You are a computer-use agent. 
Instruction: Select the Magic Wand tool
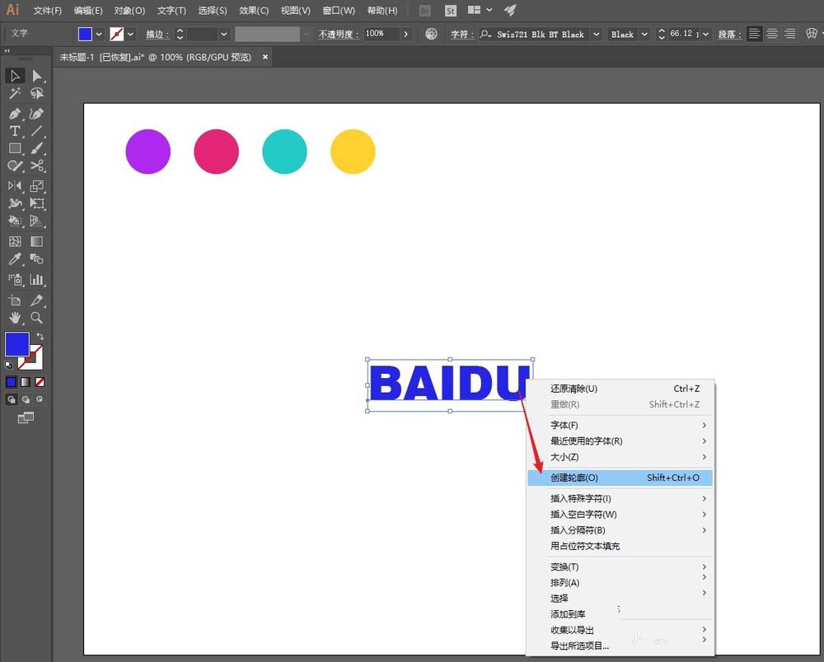tap(15, 93)
